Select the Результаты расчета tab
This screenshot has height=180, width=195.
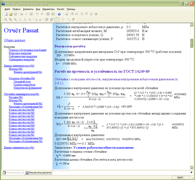[38, 173]
